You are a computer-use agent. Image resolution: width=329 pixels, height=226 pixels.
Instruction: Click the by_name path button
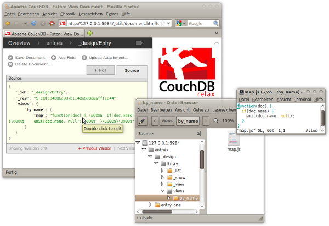(x=188, y=121)
